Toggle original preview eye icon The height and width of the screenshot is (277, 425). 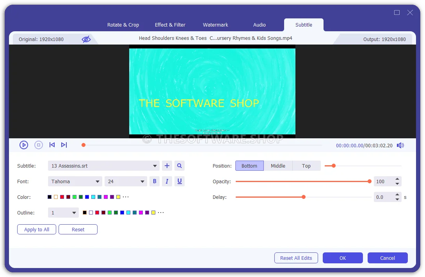86,39
